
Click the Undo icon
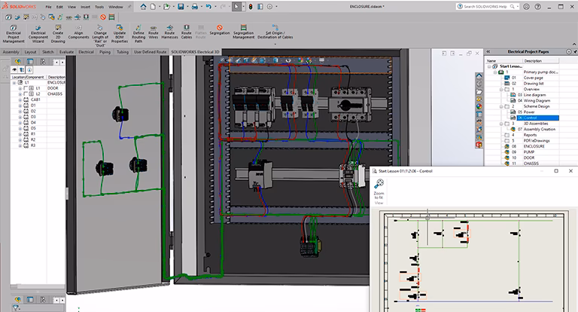[x=208, y=7]
